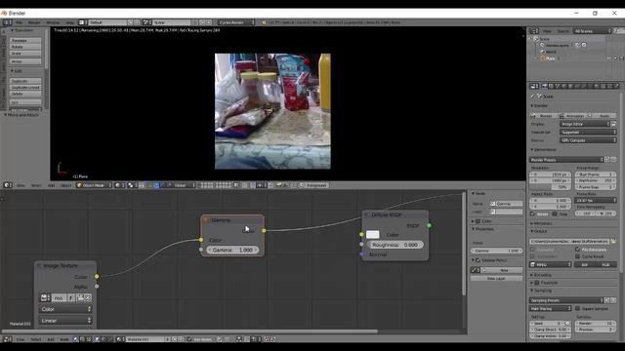The width and height of the screenshot is (625, 351).
Task: Click the Image Texture node header
Action: pyautogui.click(x=65, y=266)
